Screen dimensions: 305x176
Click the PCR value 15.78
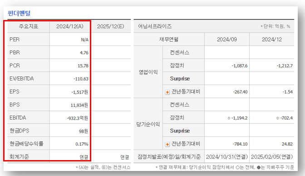pyautogui.click(x=83, y=66)
